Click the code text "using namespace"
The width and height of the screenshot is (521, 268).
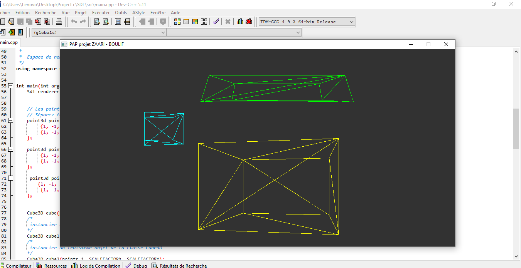tap(36, 69)
